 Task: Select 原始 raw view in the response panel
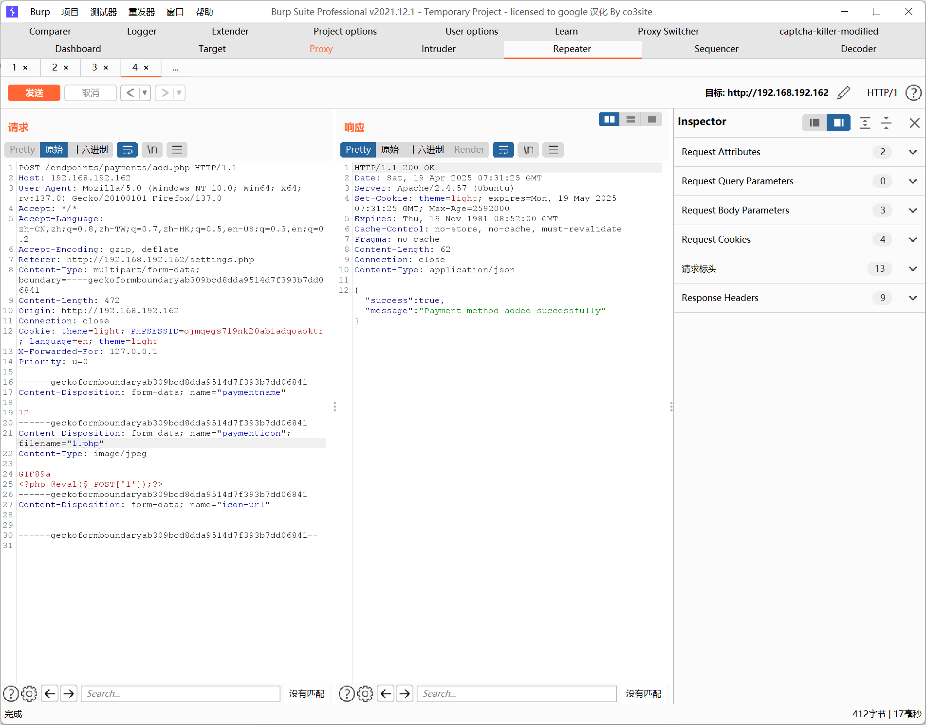point(390,150)
